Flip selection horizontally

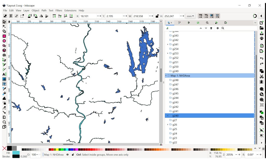(x=41, y=16)
